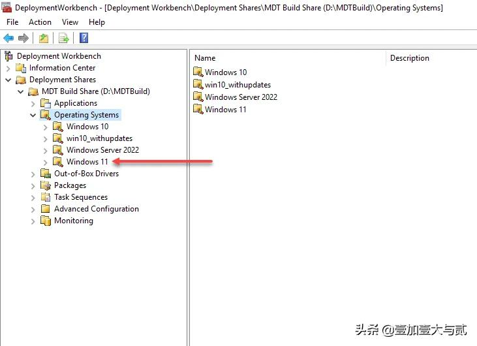Select the Task Sequences tree label

(x=81, y=197)
